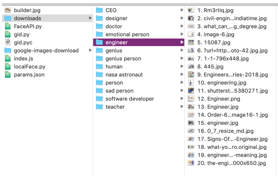278x176 pixels.
Task: Click the engineer folder disclosure arrow
Action: (x=182, y=42)
